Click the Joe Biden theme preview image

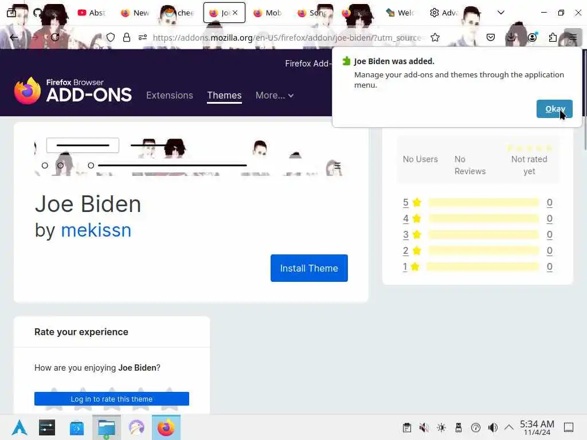191,156
